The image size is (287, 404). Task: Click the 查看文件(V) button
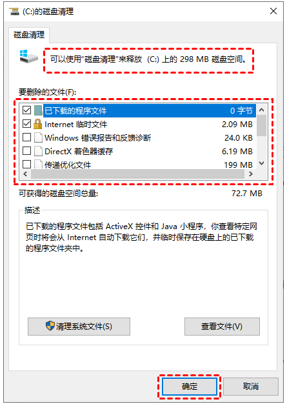pos(222,327)
